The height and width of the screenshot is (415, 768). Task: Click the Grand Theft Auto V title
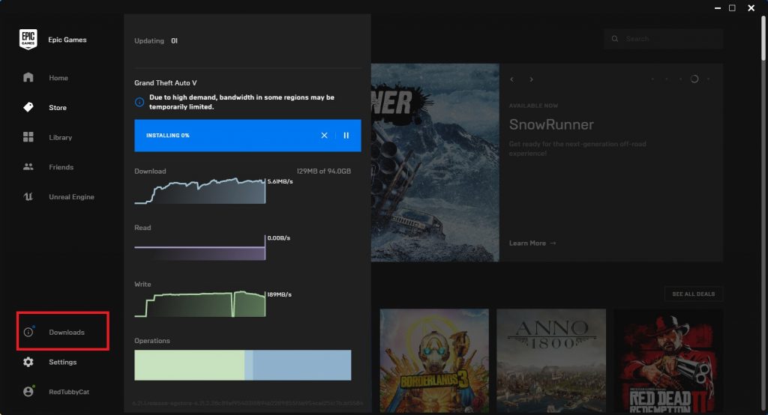(x=166, y=82)
